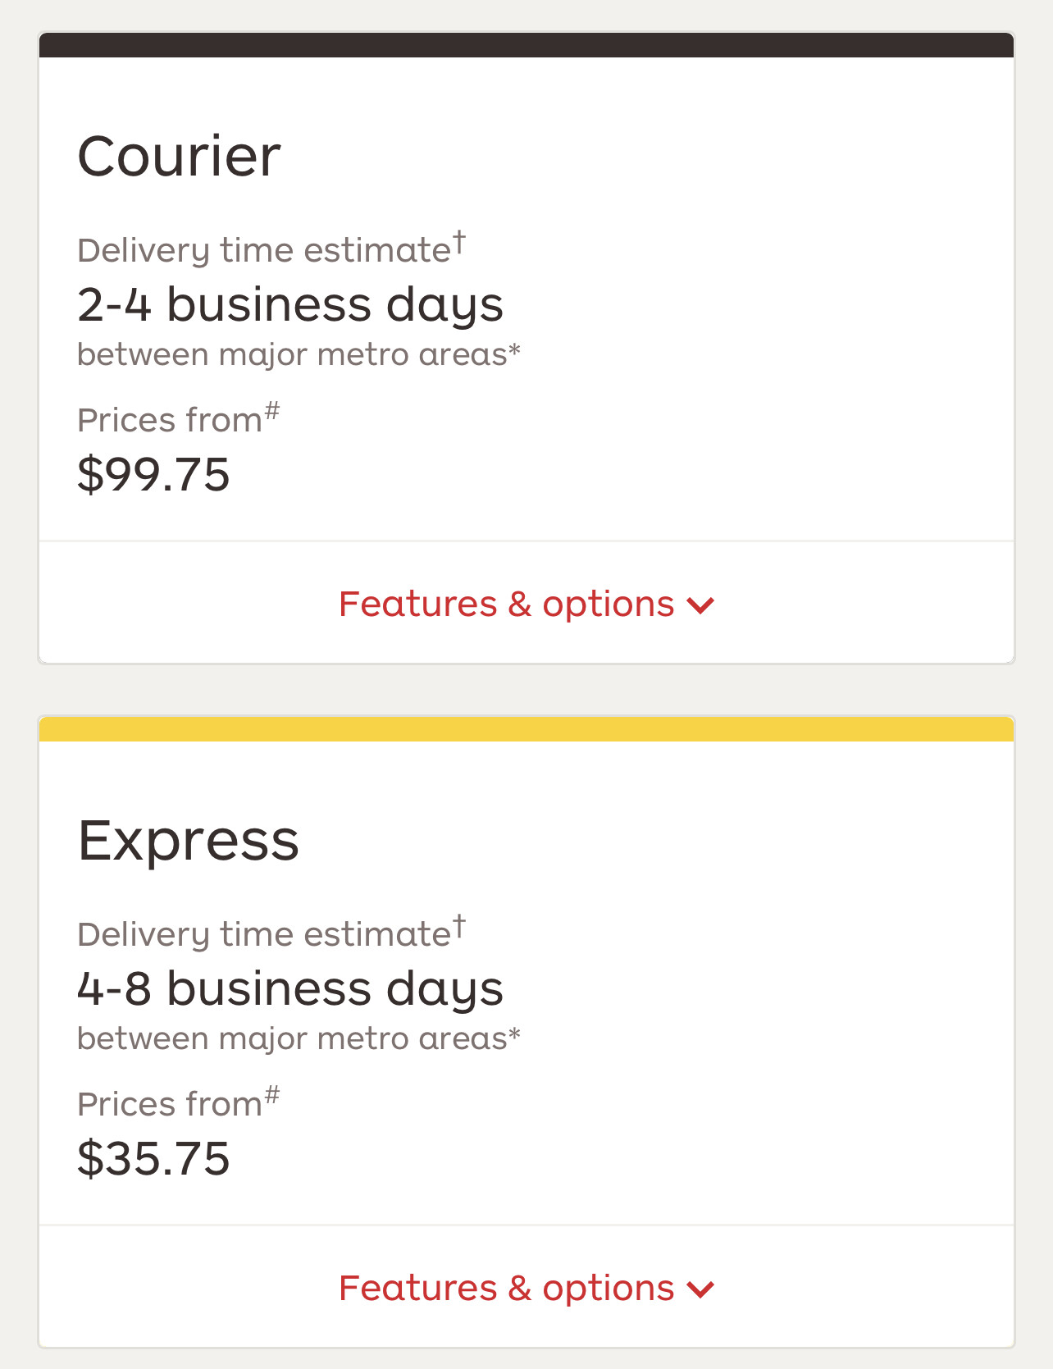Click the Express service heading
The width and height of the screenshot is (1053, 1369).
(x=189, y=840)
